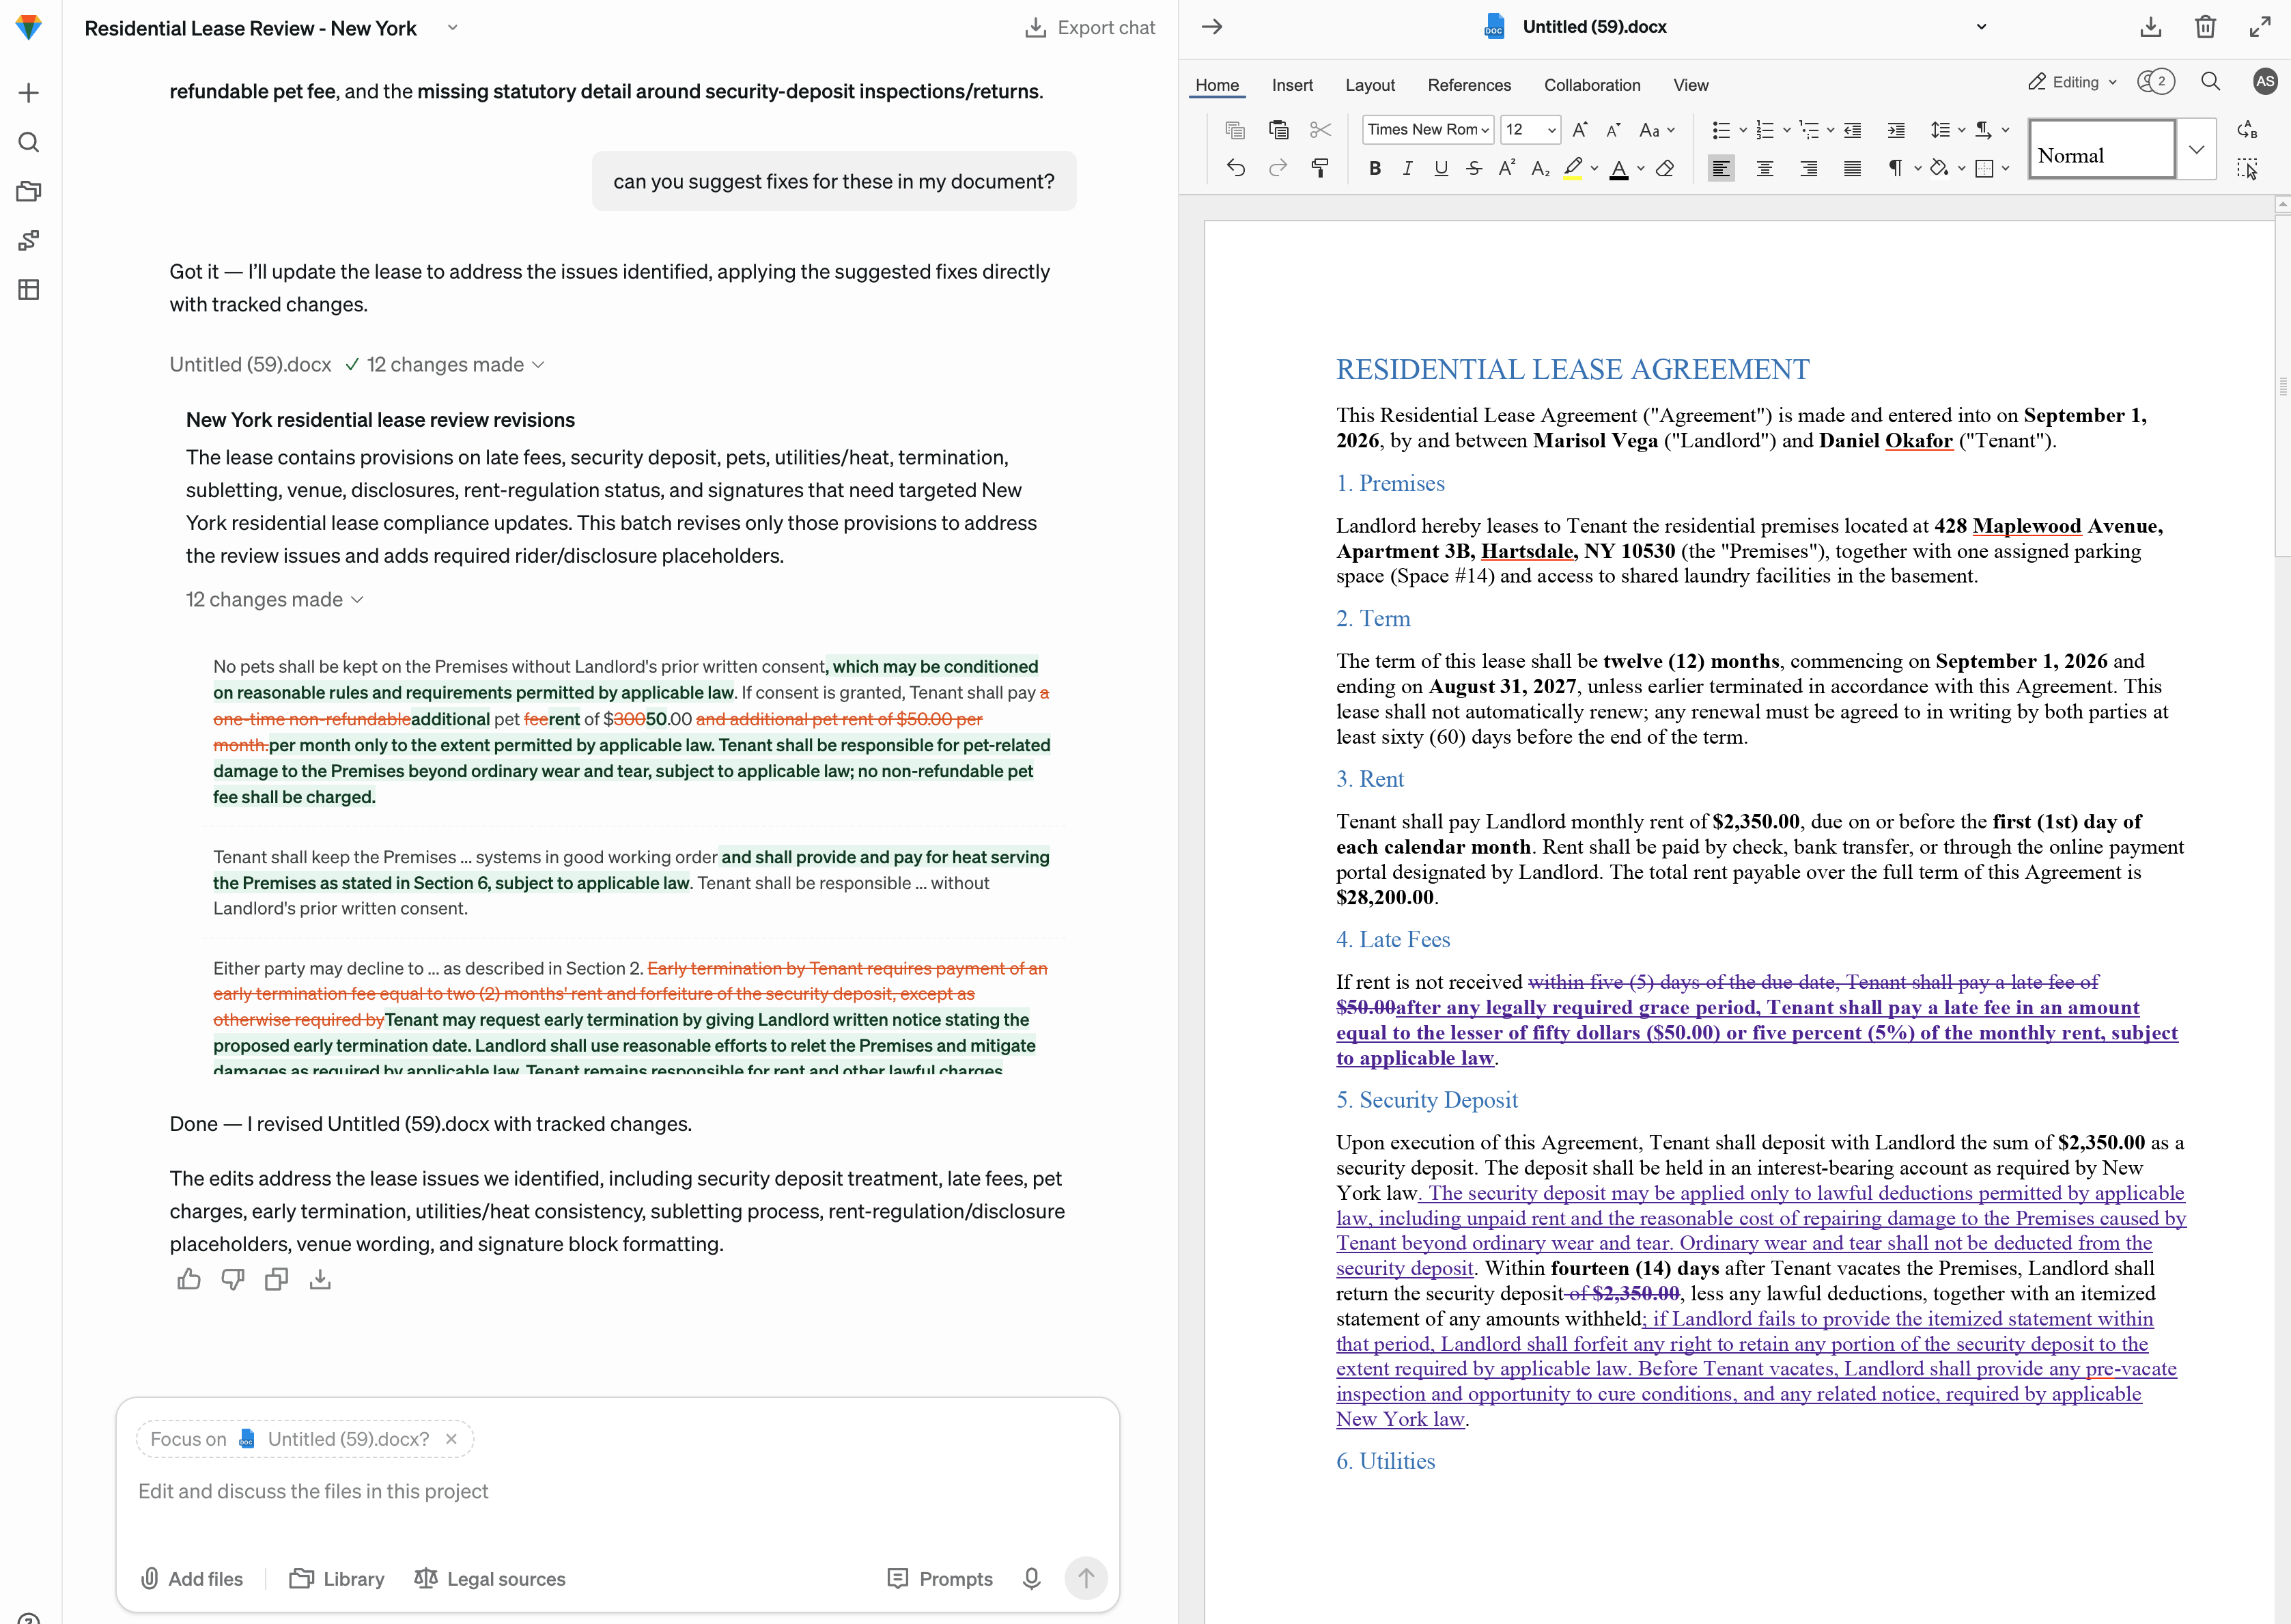Open the font name dropdown

tap(1484, 130)
